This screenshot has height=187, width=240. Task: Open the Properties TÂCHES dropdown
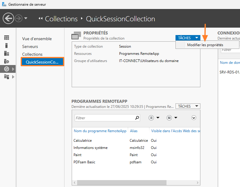tap(188, 38)
